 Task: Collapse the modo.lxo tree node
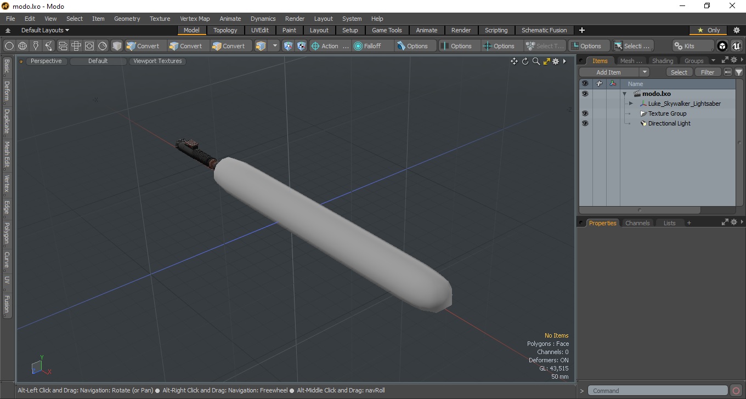click(x=624, y=94)
